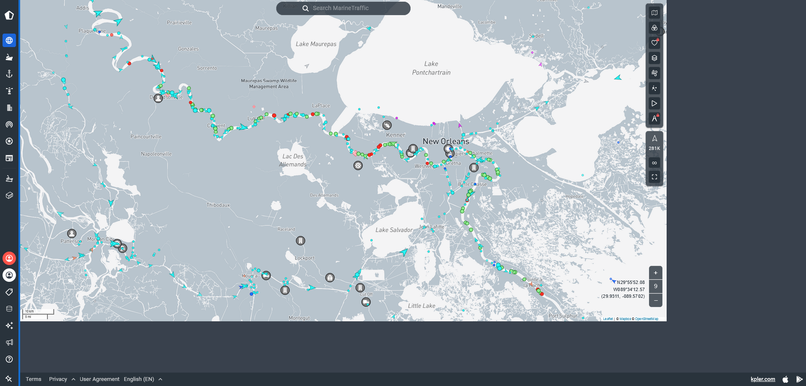Open the map type selector
The image size is (806, 386).
(x=654, y=13)
